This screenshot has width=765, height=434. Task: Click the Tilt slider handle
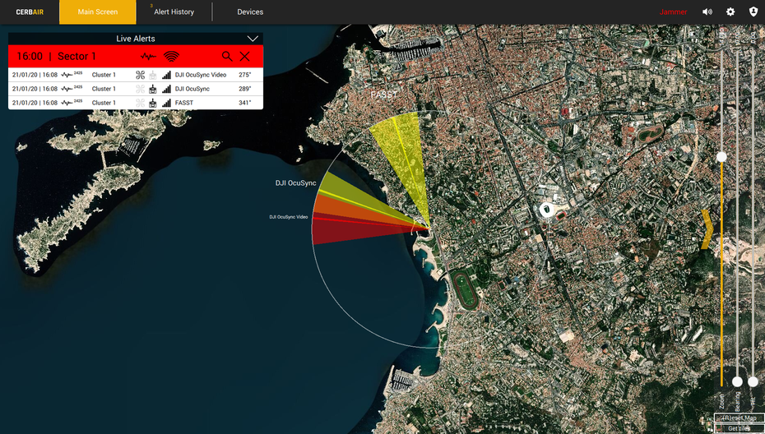point(753,381)
